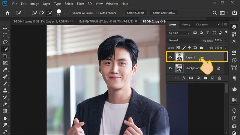Click the Select Subject button
Viewport: 240px width, 135px height.
(x=136, y=13)
